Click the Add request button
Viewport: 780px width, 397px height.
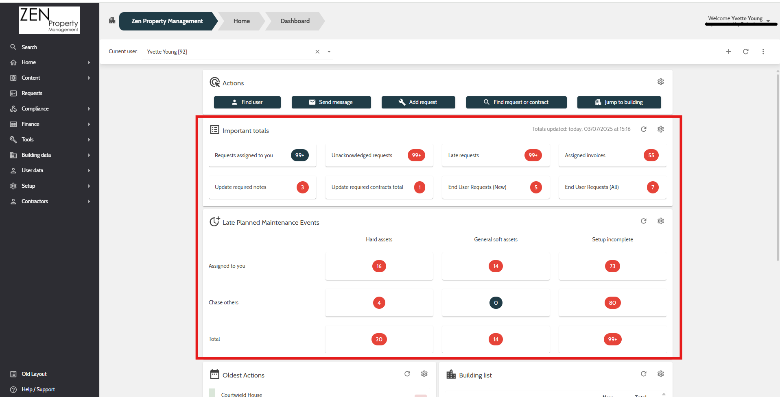click(418, 102)
